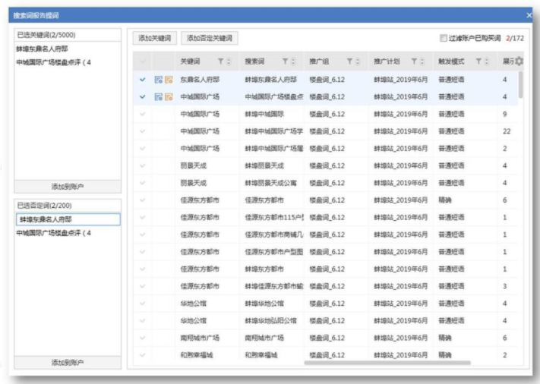Image resolution: width=540 pixels, height=384 pixels.
Task: Open the 关键词 column filter icon
Action: coord(221,61)
